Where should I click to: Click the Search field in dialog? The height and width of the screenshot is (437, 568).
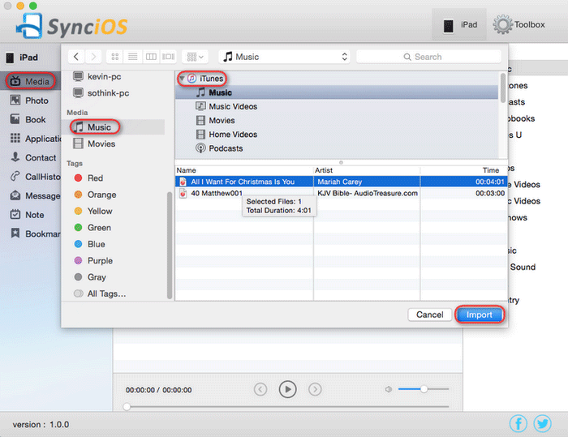pyautogui.click(x=428, y=57)
